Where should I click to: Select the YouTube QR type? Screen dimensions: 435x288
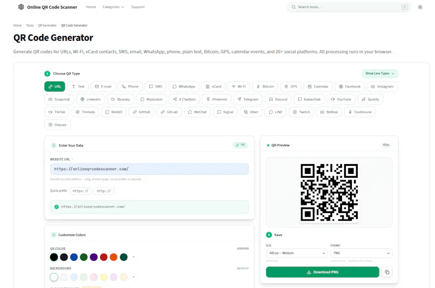pyautogui.click(x=341, y=99)
